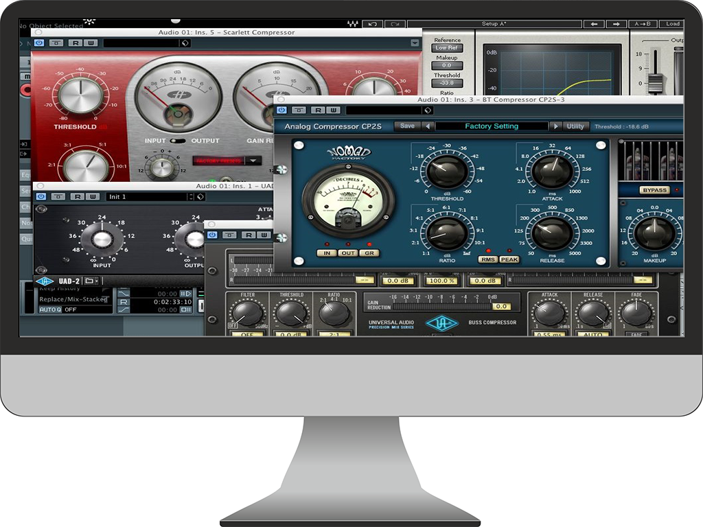Click Save in Analog Compressor CP2S
The height and width of the screenshot is (527, 703).
click(407, 126)
